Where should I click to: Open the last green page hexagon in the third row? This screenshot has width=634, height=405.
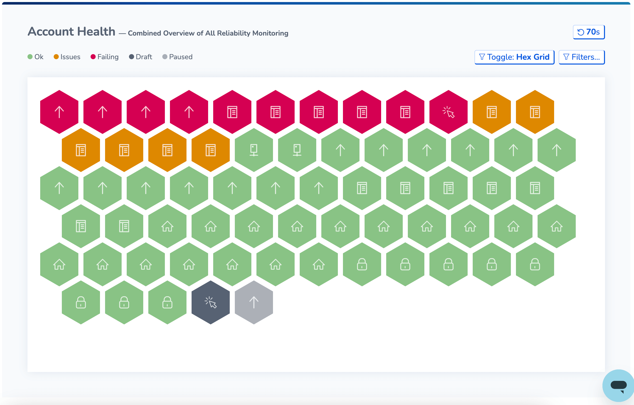tap(535, 188)
